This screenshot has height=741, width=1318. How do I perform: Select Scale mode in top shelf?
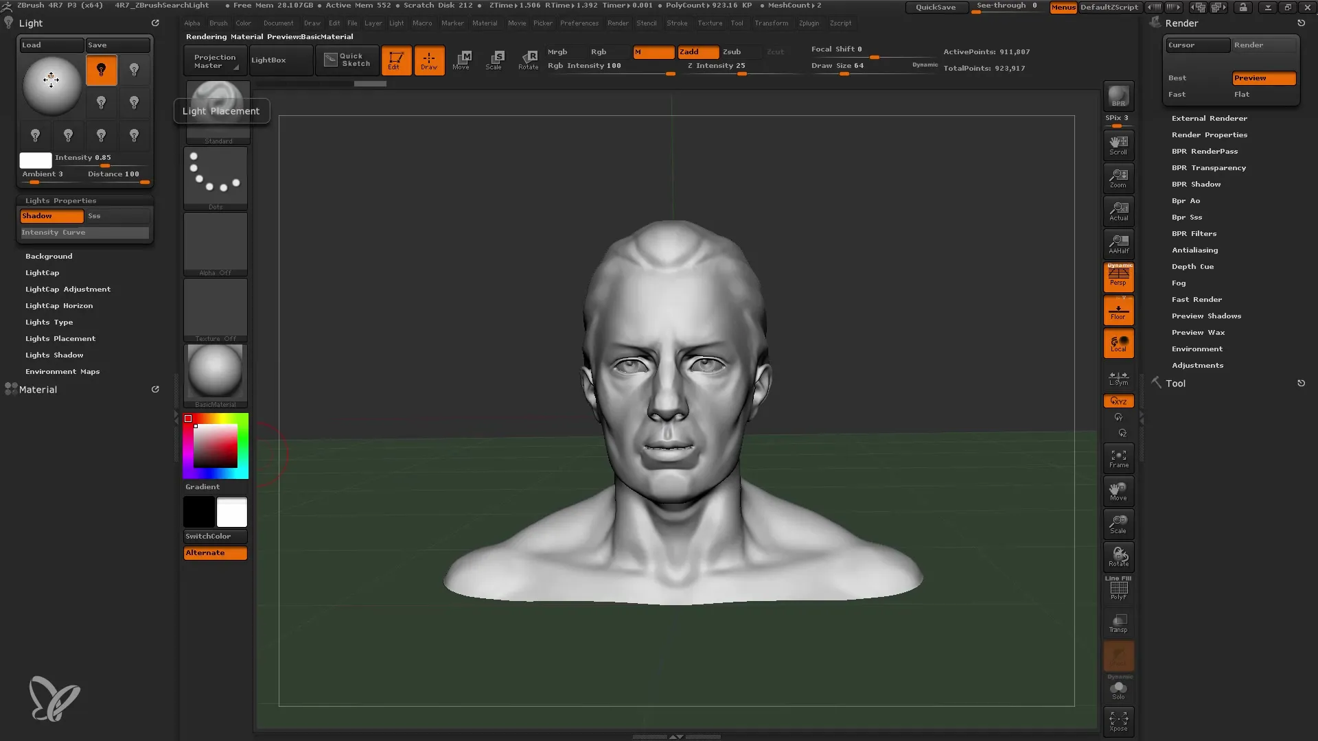point(495,60)
